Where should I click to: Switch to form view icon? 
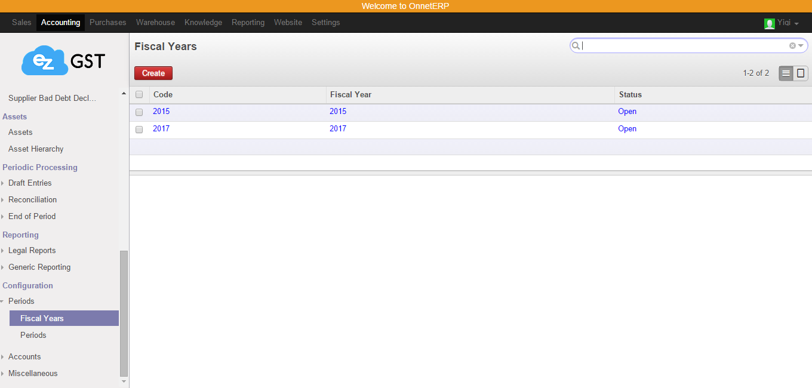pos(800,73)
